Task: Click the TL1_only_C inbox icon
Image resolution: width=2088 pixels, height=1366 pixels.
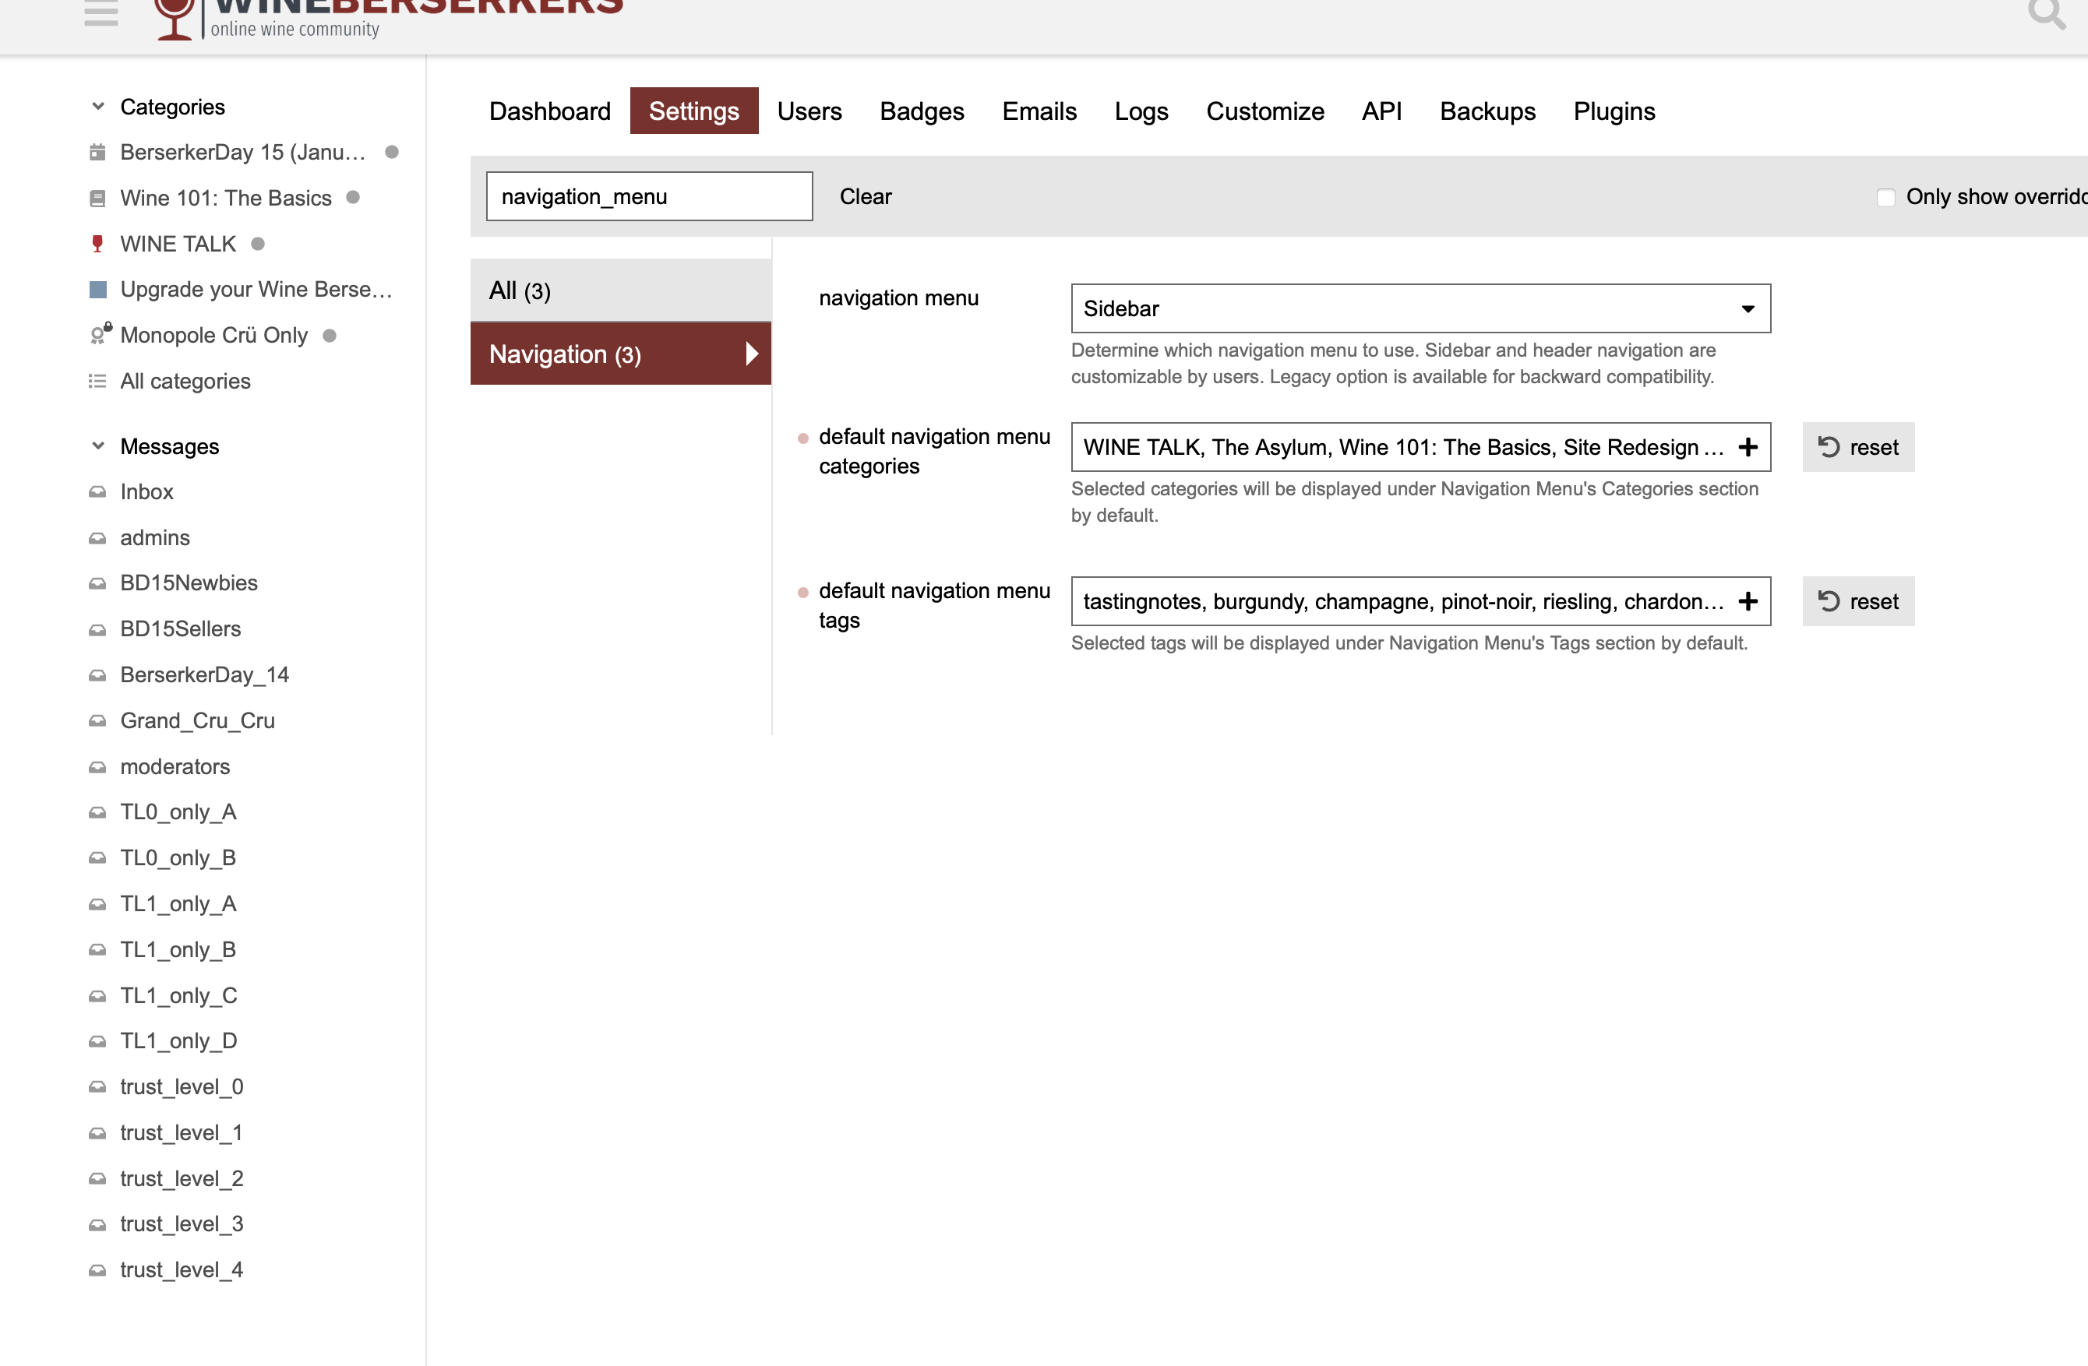Action: (x=97, y=996)
